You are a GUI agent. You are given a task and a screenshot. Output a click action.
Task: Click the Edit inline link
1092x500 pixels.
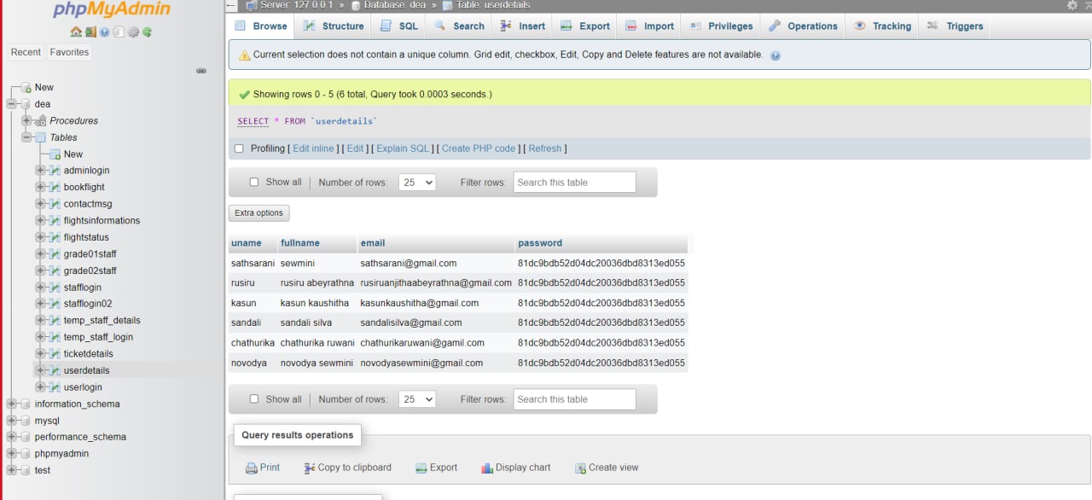tap(313, 148)
